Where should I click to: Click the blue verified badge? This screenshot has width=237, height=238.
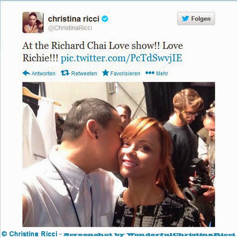pyautogui.click(x=105, y=19)
